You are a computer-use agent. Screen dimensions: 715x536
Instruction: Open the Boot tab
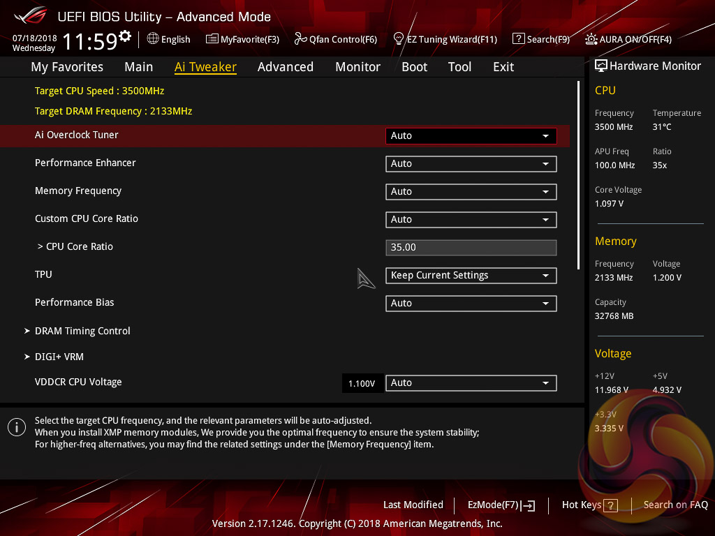point(415,67)
